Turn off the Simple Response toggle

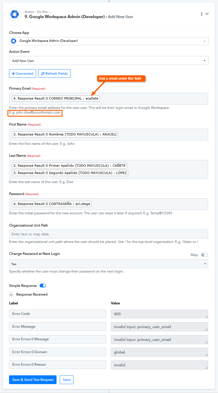point(43,286)
